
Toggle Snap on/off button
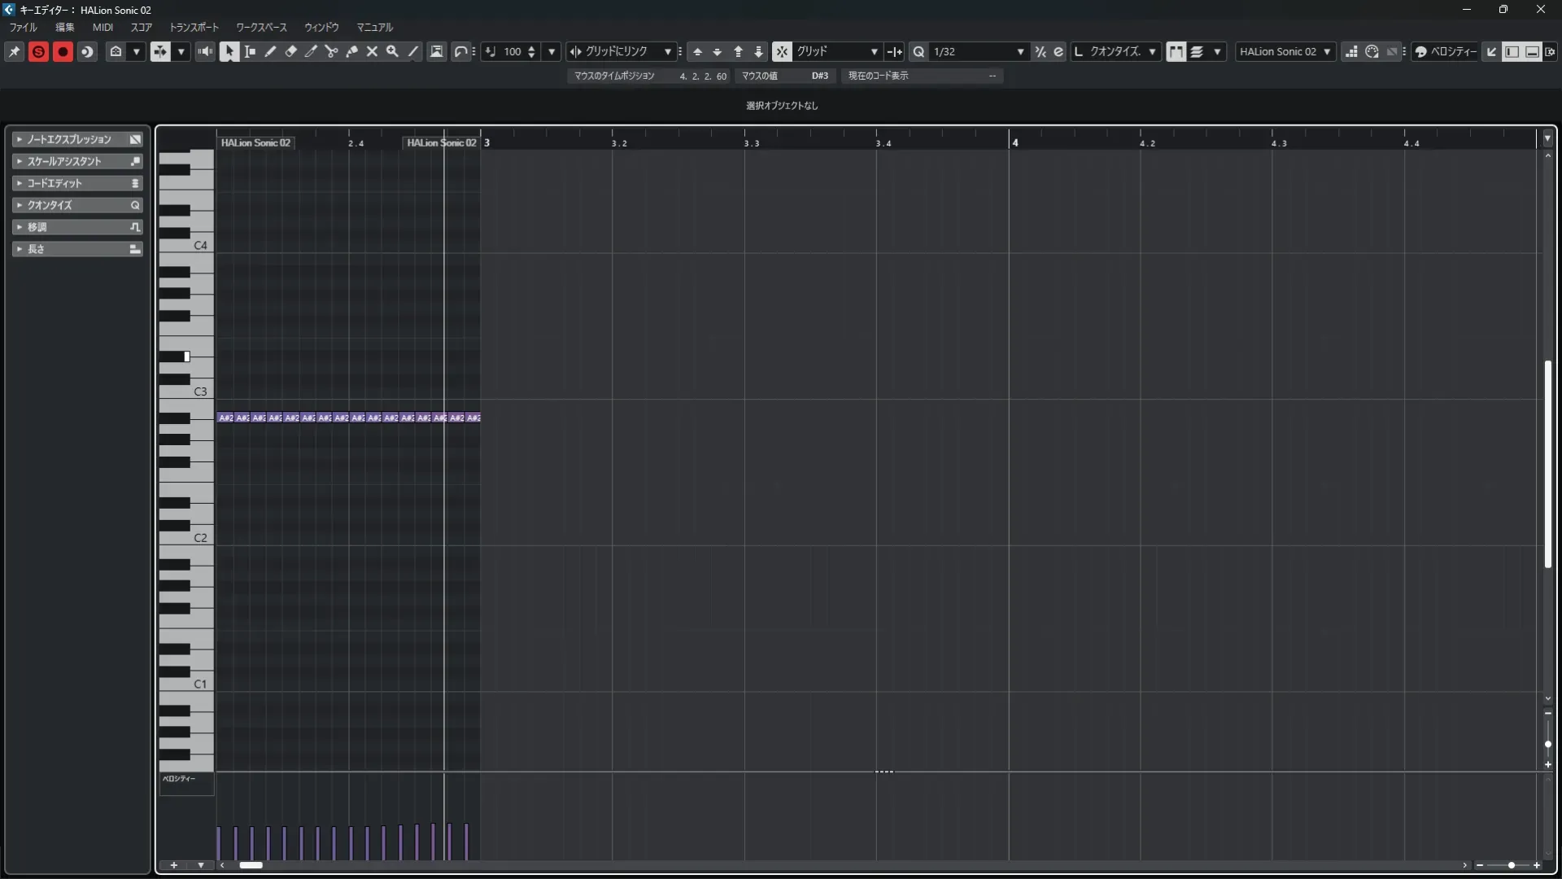click(x=781, y=51)
